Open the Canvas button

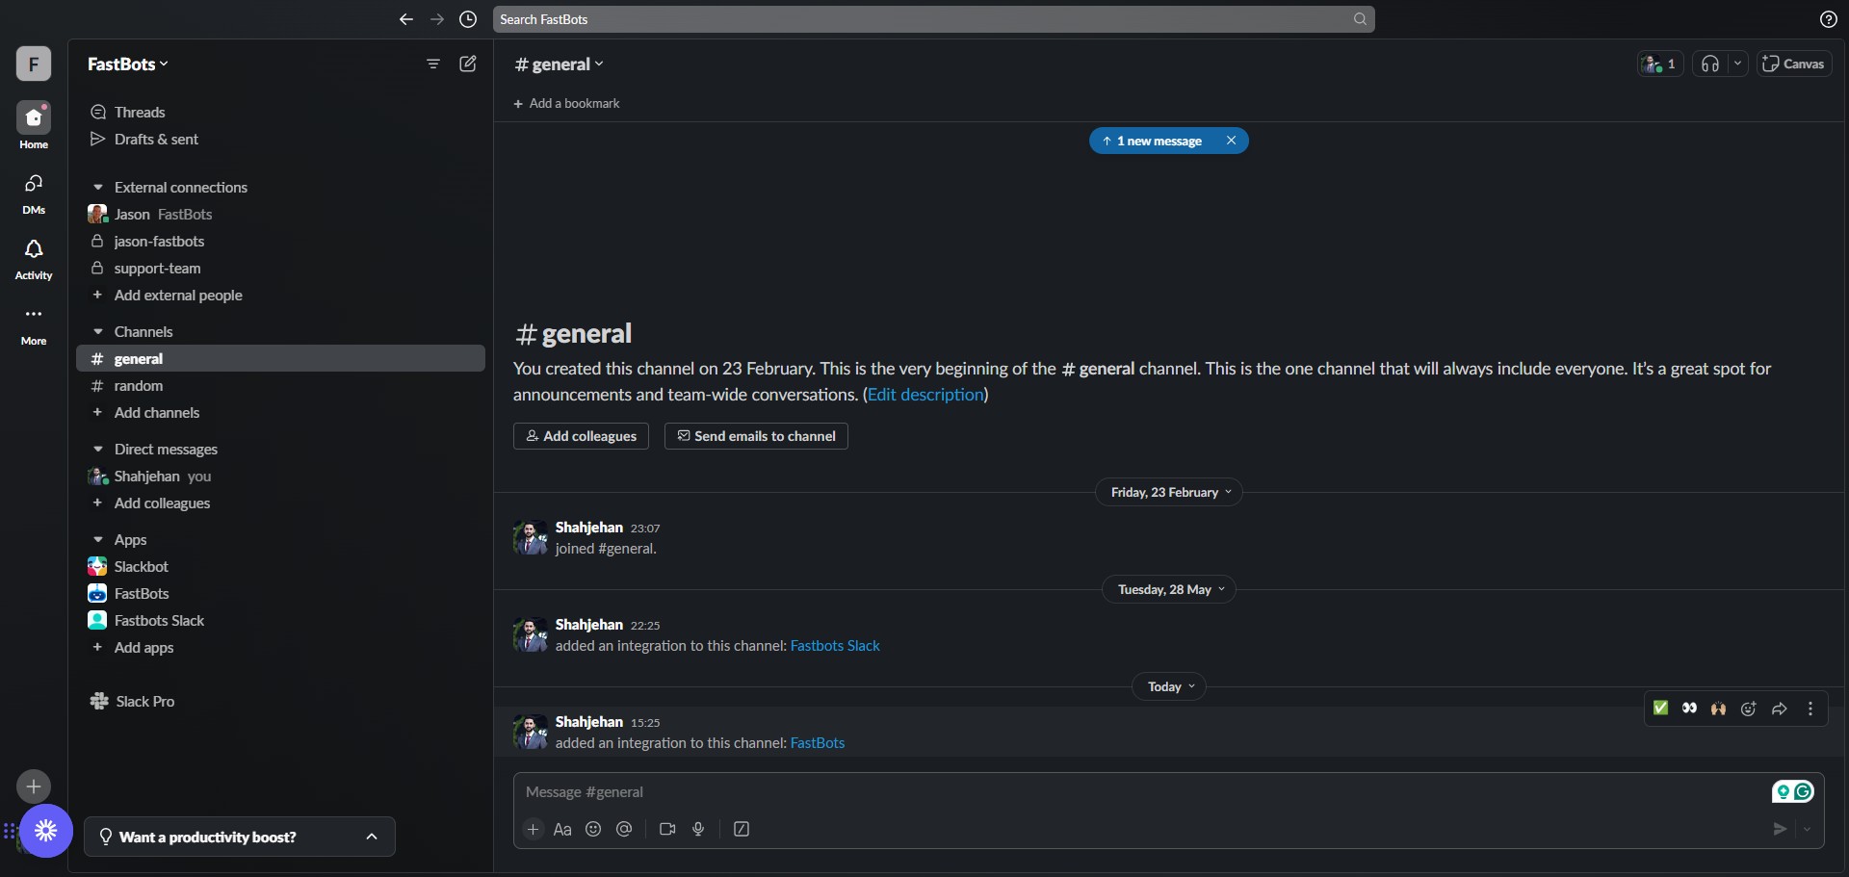pos(1794,64)
